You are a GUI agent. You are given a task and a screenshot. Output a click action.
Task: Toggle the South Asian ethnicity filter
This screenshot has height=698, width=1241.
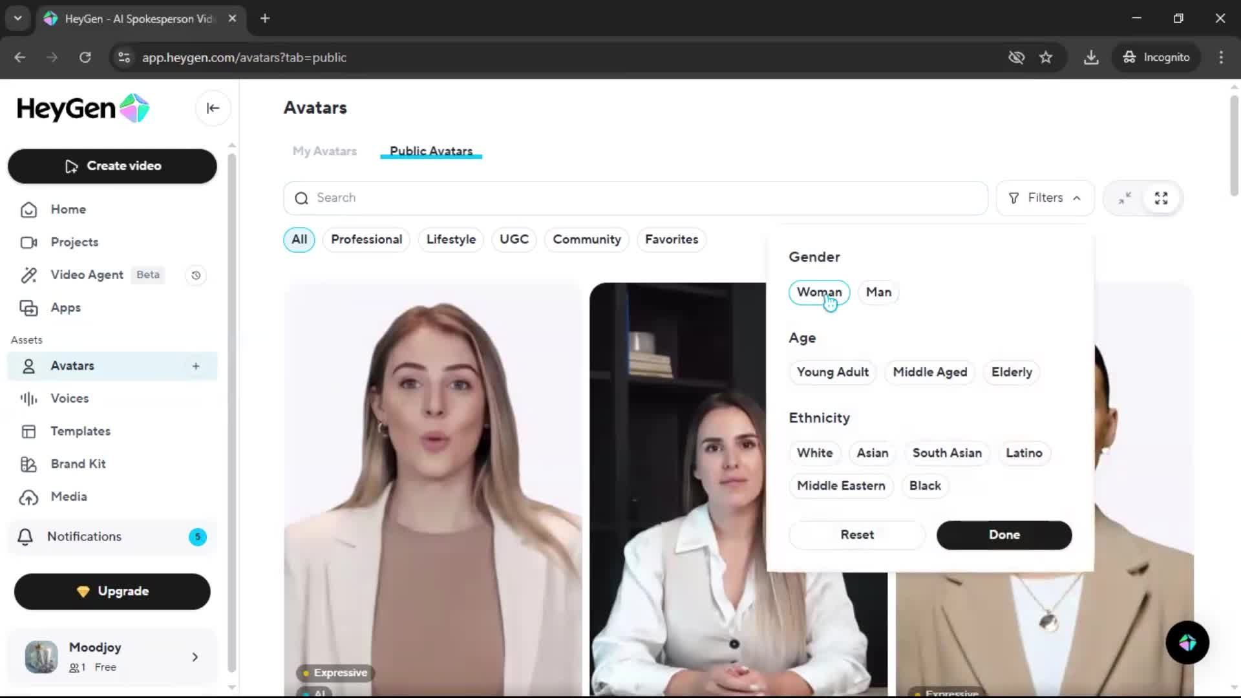pyautogui.click(x=946, y=453)
